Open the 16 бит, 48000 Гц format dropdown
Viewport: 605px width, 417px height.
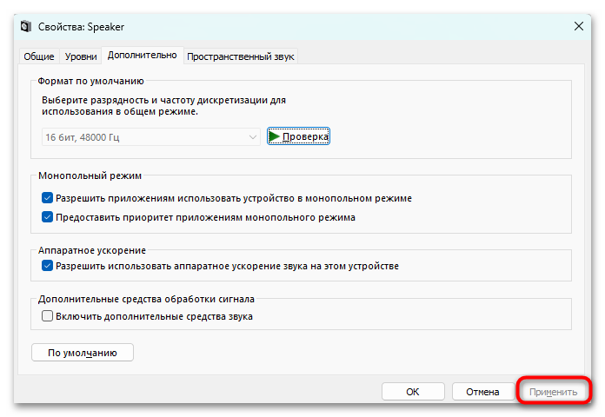pos(151,137)
